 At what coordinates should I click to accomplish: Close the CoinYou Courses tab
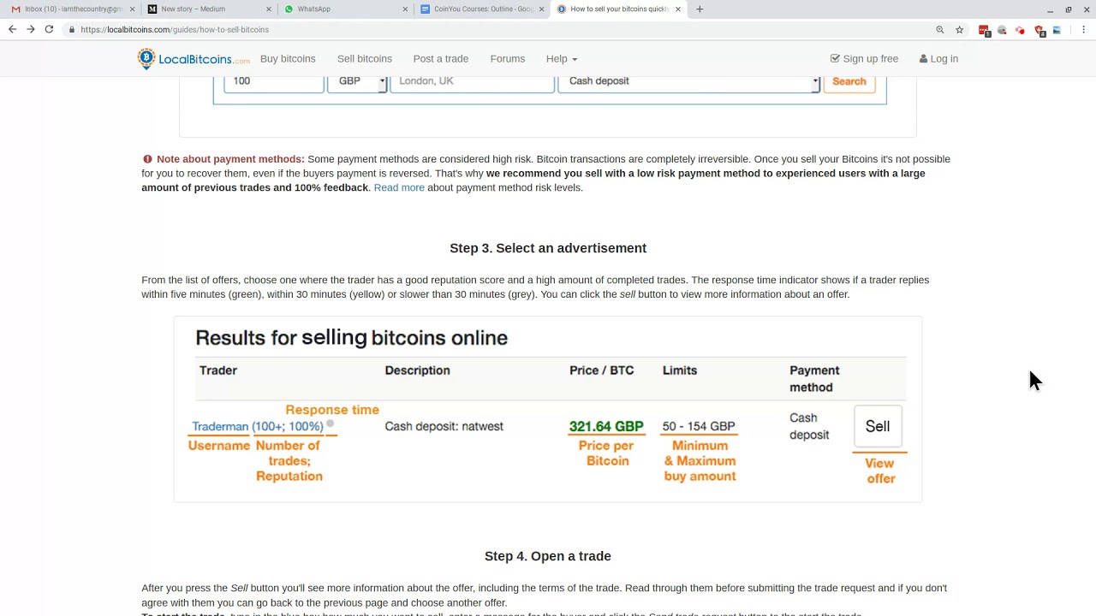[x=541, y=9]
